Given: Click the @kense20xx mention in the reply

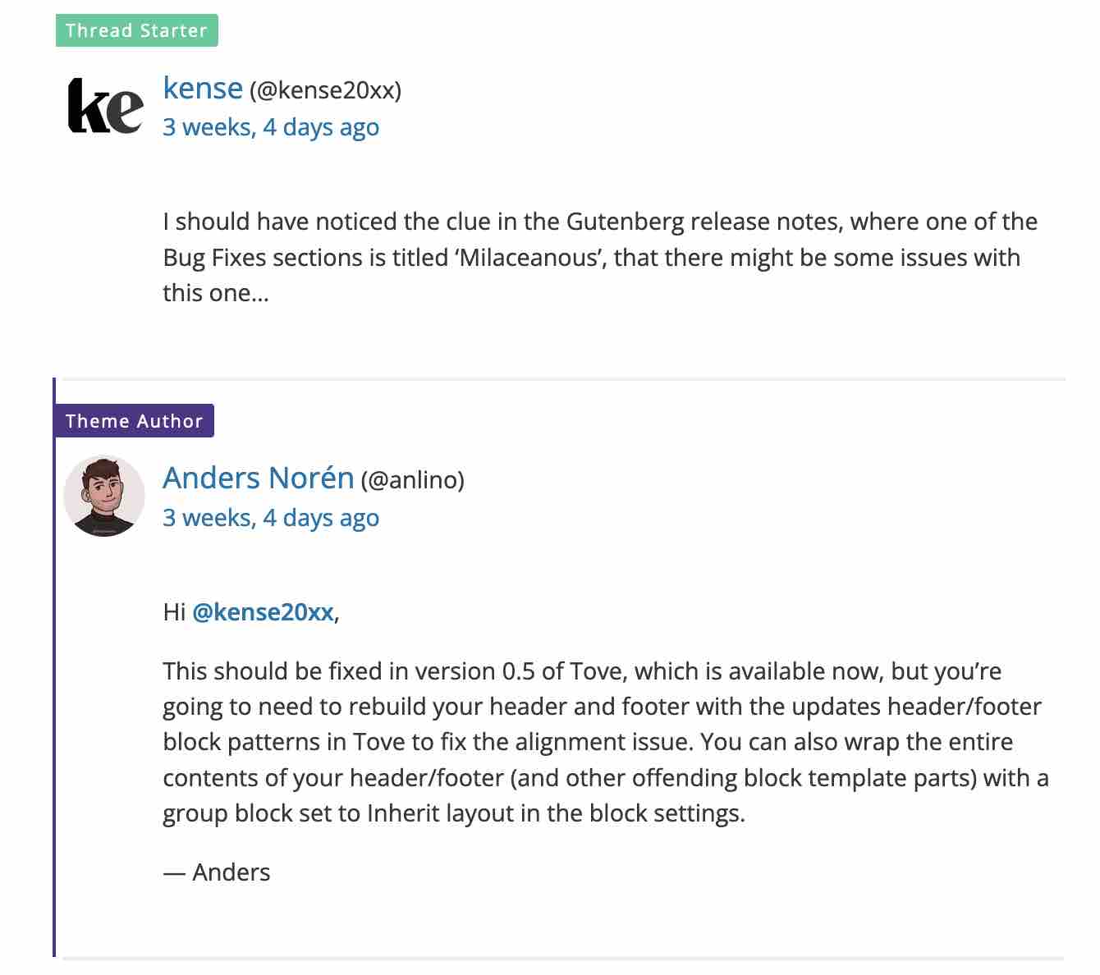Looking at the screenshot, I should point(263,612).
